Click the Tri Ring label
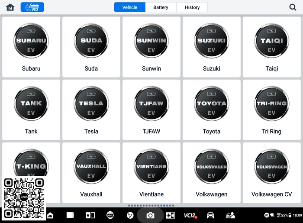Screen dimensions: 303x223 tap(272, 131)
